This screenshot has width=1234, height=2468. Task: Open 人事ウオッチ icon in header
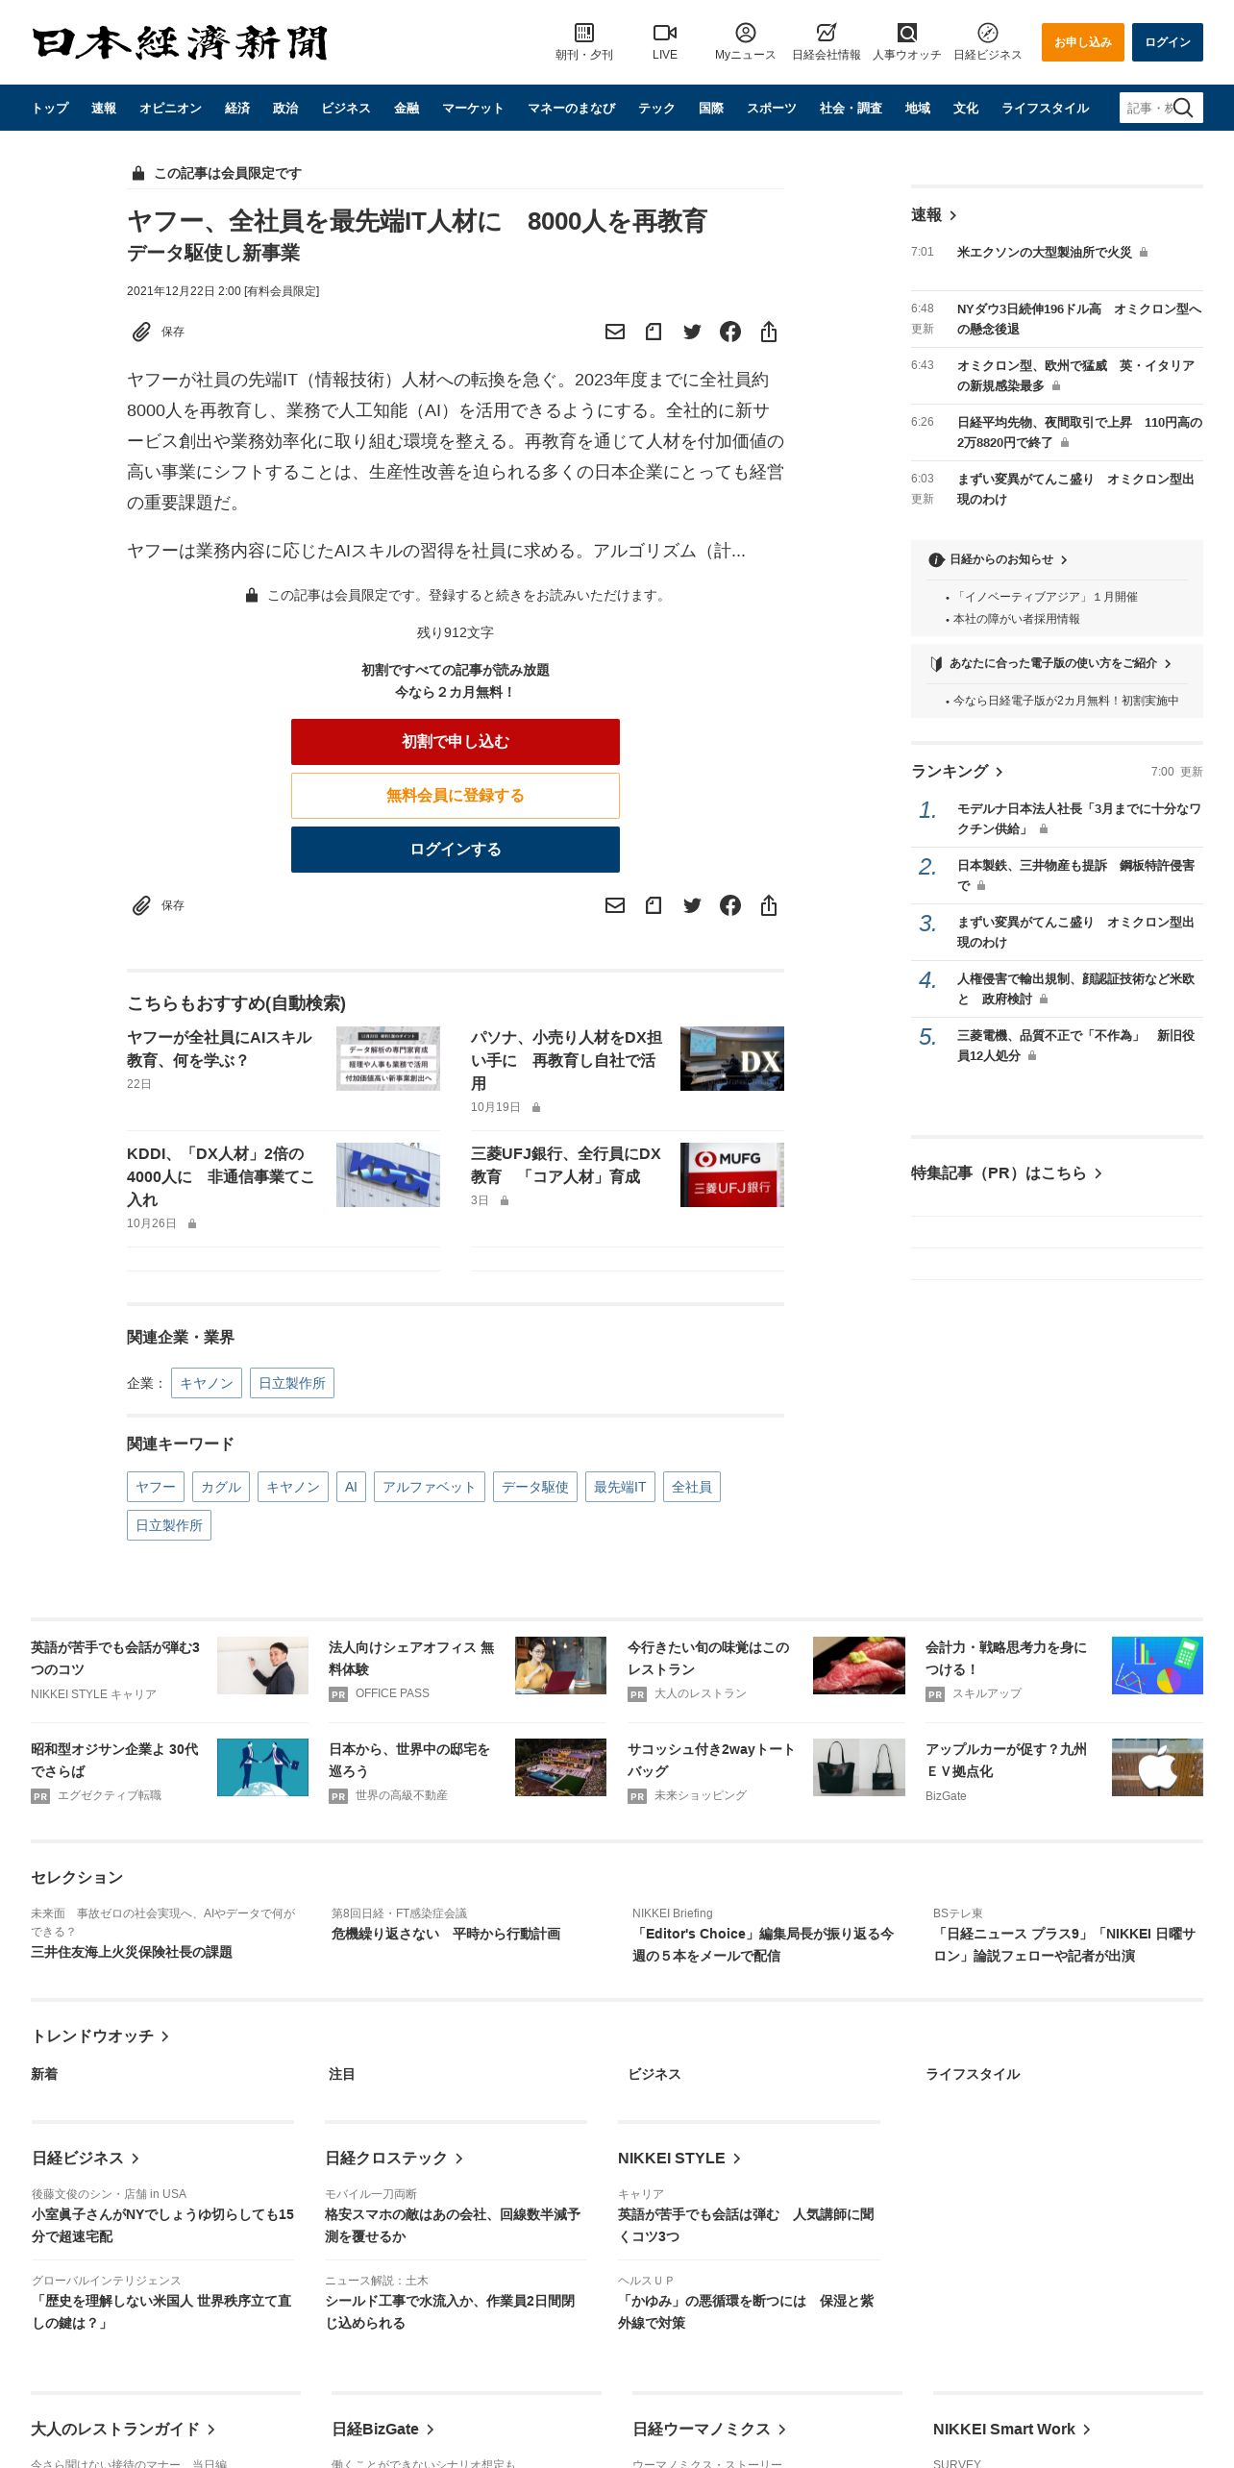coord(906,33)
